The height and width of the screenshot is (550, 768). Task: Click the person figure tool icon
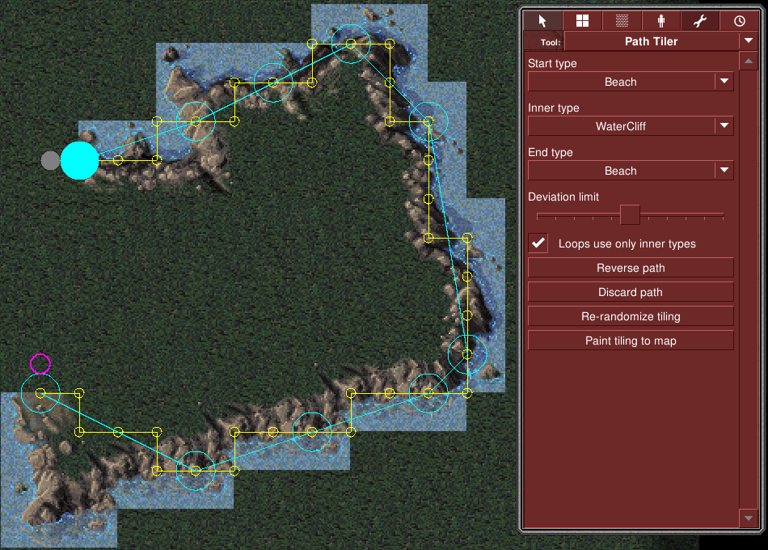coord(661,20)
